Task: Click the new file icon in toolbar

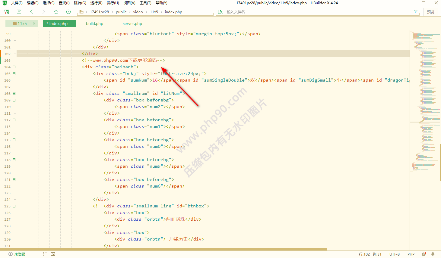Action: pos(7,12)
